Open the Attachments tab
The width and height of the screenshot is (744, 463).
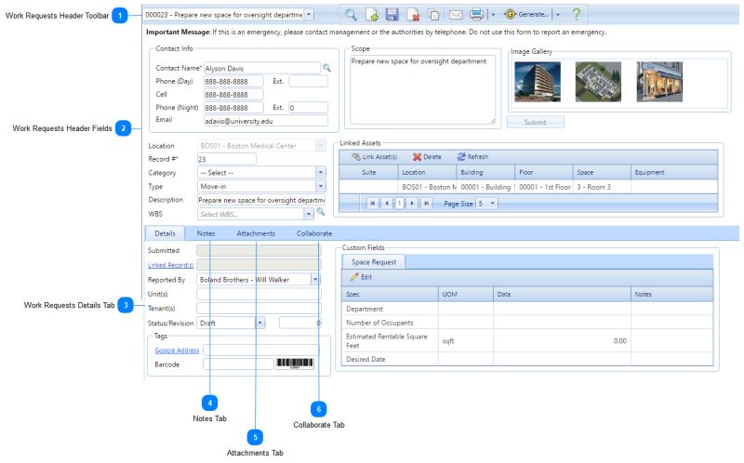point(256,233)
